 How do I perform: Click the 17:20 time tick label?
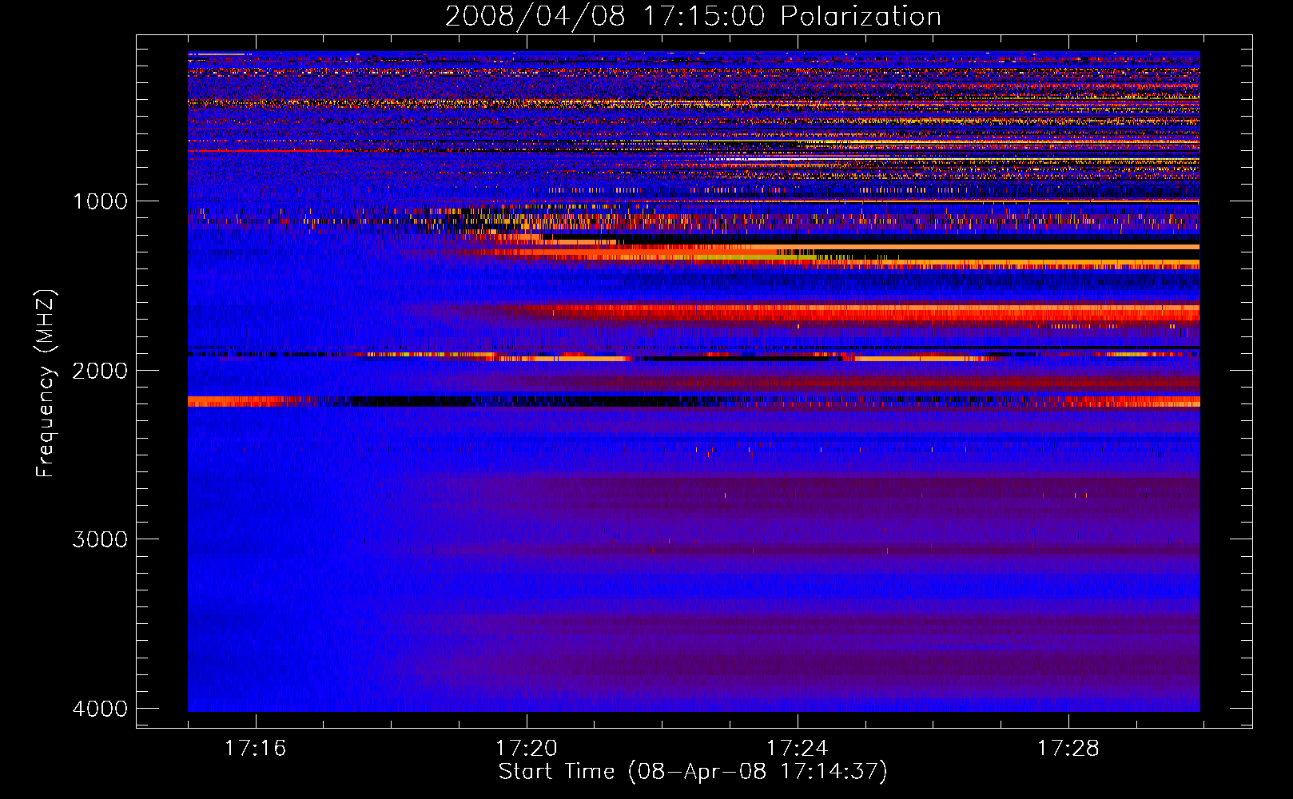coord(527,749)
